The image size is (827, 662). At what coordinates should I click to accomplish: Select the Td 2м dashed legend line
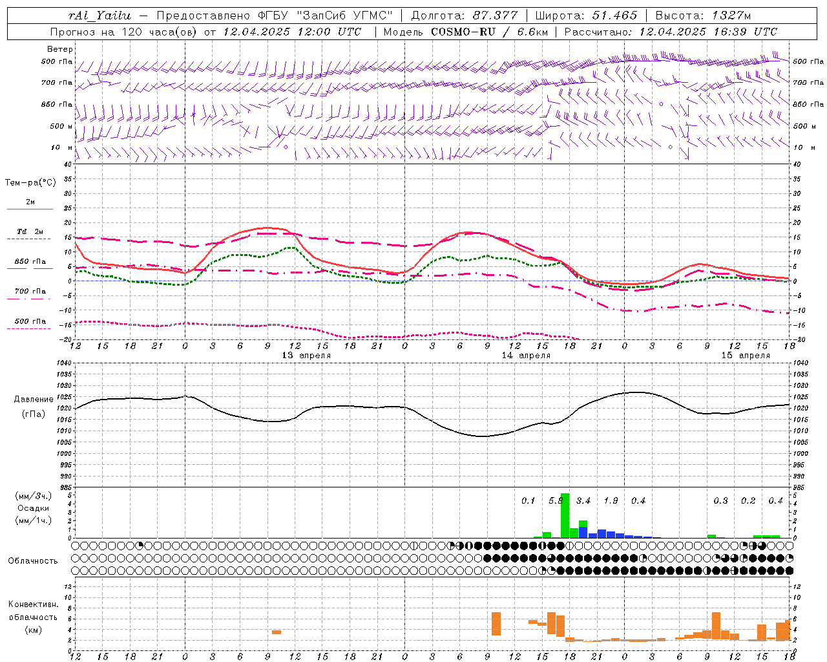(x=30, y=239)
